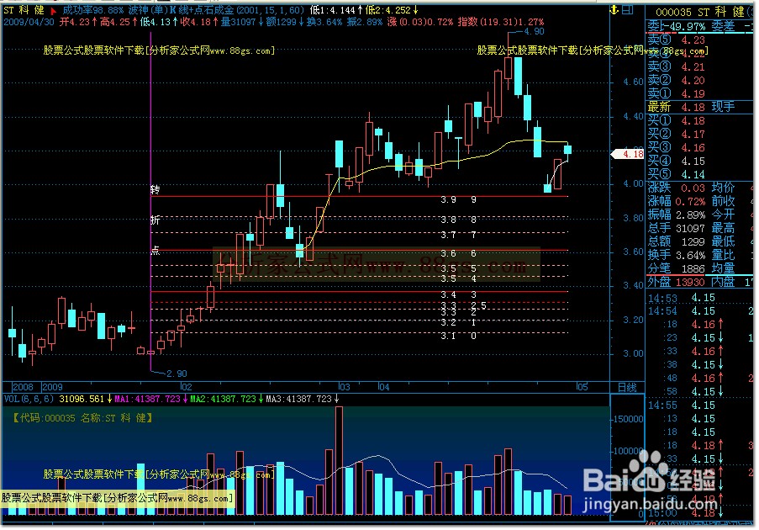Click the 3.1 0 level label
Image resolution: width=759 pixels, height=530 pixels.
(x=459, y=337)
